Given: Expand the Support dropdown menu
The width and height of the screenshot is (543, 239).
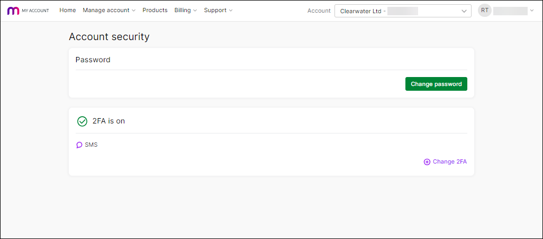Looking at the screenshot, I should click(218, 11).
